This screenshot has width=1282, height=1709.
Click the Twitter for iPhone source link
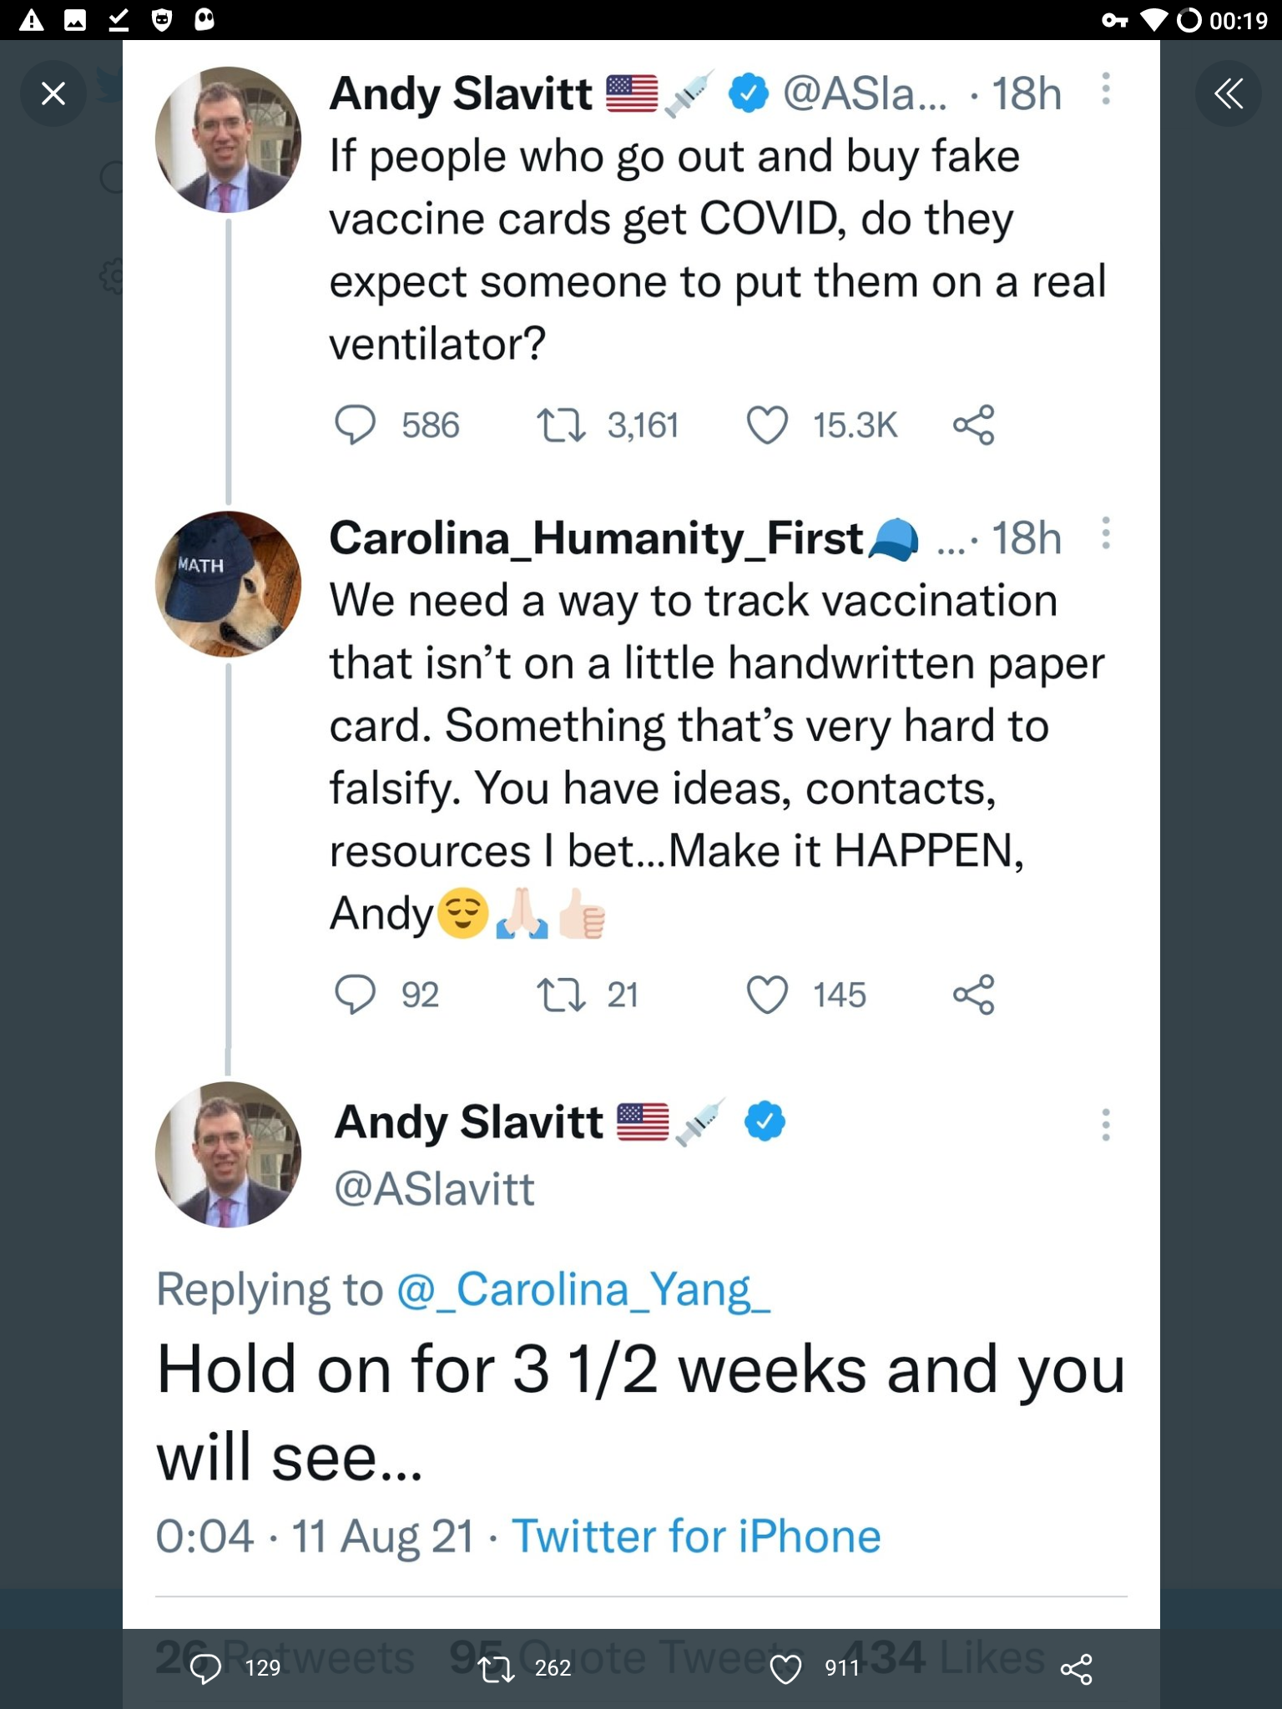pyautogui.click(x=696, y=1536)
